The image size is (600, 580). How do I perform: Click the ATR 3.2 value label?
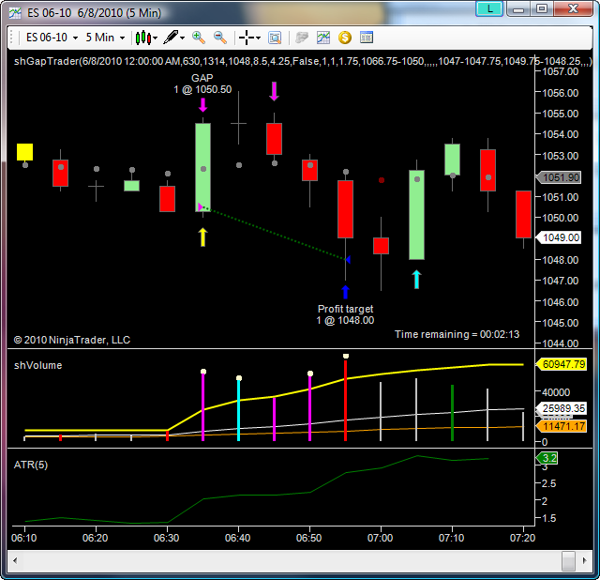coord(547,458)
